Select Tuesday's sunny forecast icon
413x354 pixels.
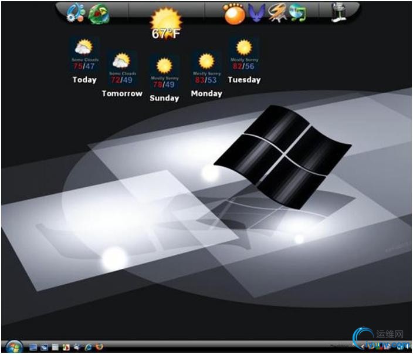244,48
